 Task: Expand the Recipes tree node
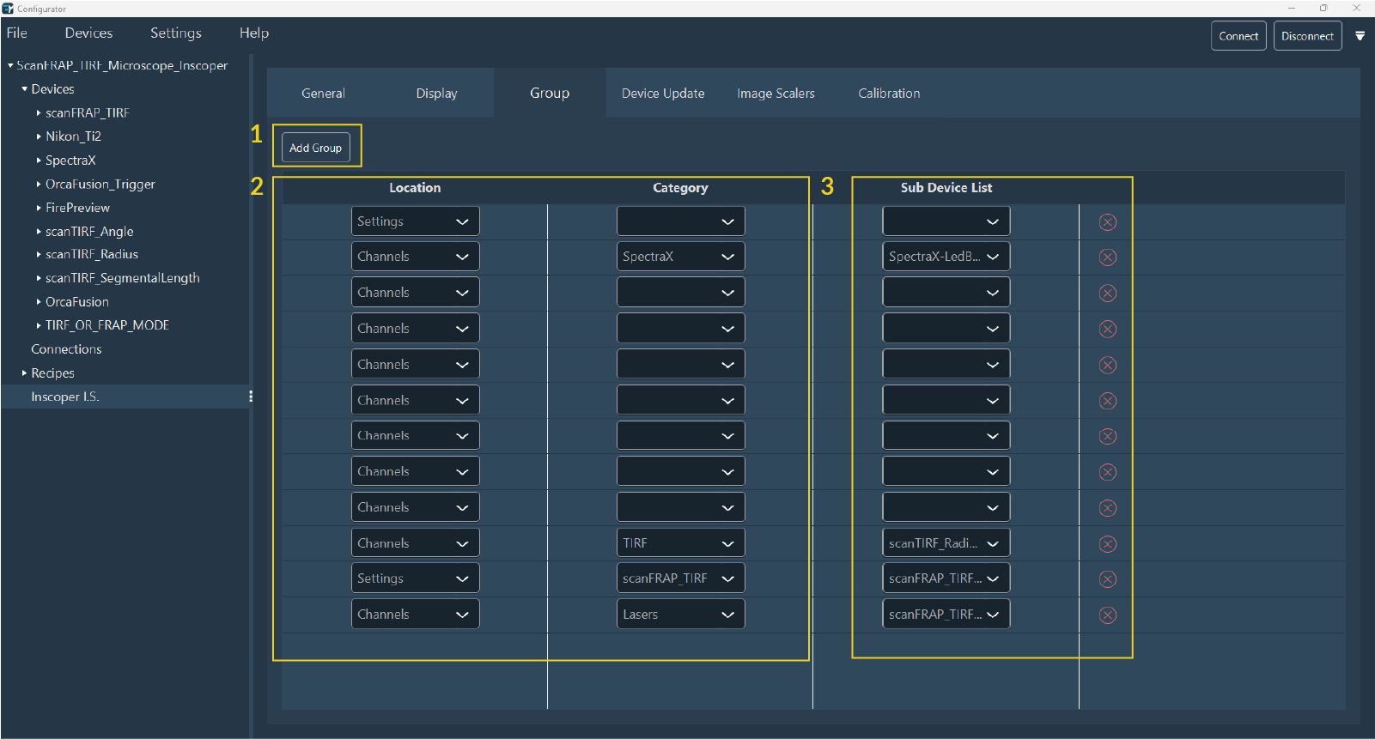24,373
